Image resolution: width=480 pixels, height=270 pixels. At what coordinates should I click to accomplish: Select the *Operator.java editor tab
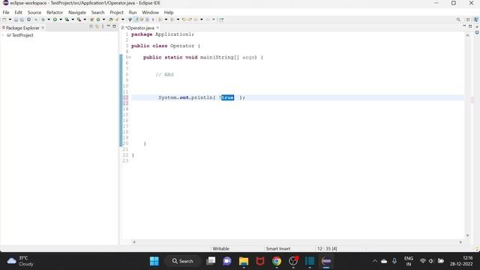pos(139,28)
